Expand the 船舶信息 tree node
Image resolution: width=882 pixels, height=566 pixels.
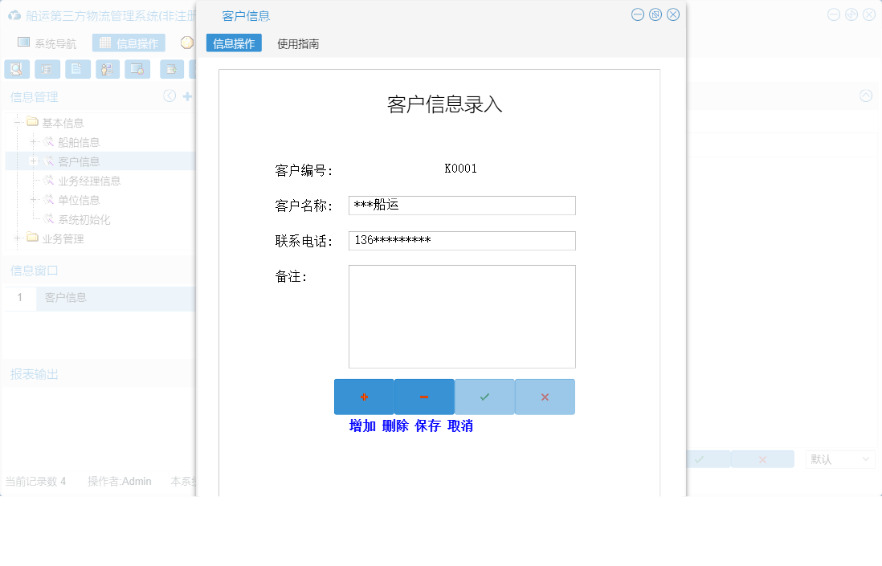tap(34, 141)
